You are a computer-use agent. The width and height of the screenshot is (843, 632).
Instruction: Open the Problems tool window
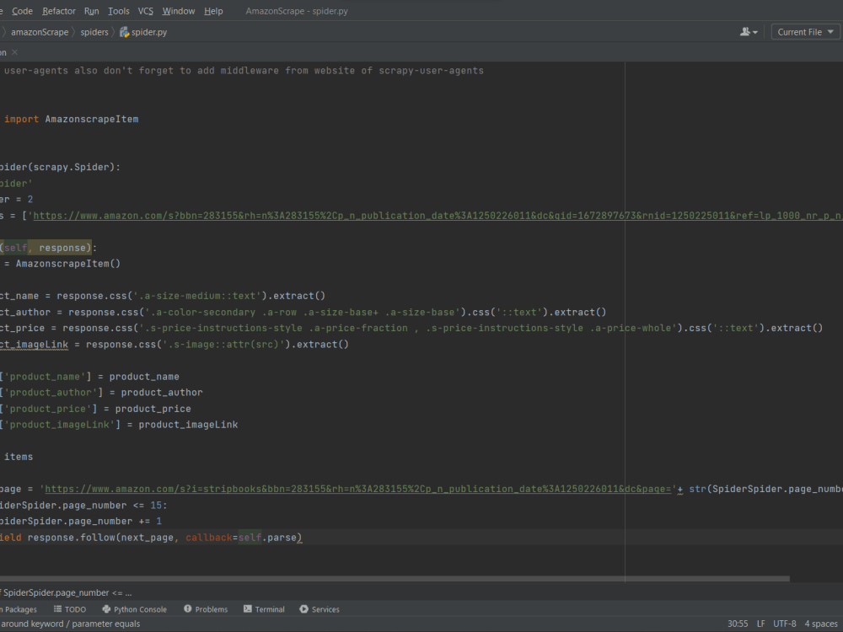pyautogui.click(x=210, y=609)
